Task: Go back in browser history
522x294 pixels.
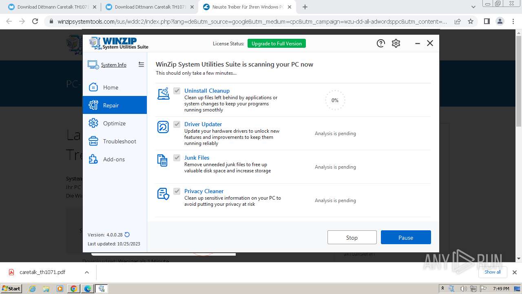Action: tap(9, 21)
